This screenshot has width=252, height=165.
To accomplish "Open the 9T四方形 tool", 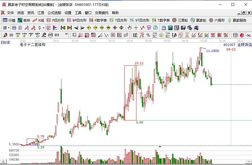I will [x=140, y=20].
